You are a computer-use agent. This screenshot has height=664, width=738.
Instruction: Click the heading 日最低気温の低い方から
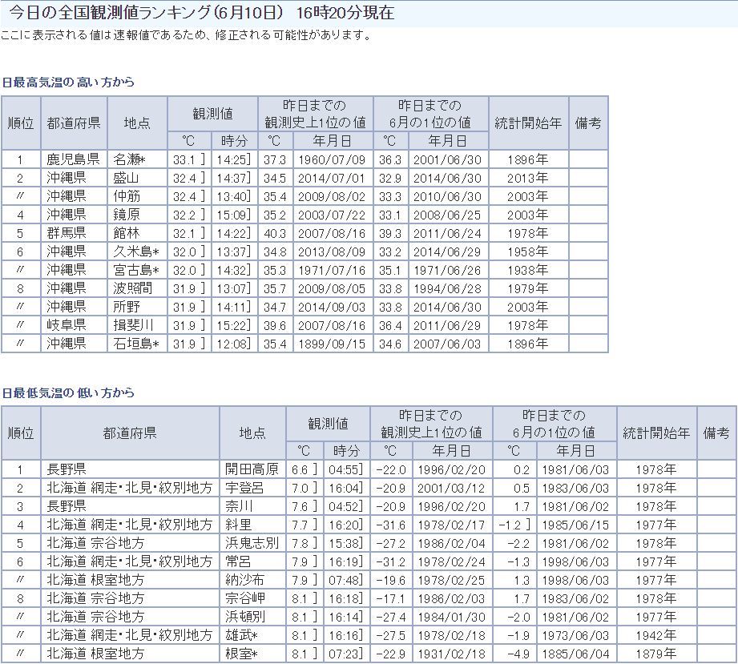(x=68, y=393)
